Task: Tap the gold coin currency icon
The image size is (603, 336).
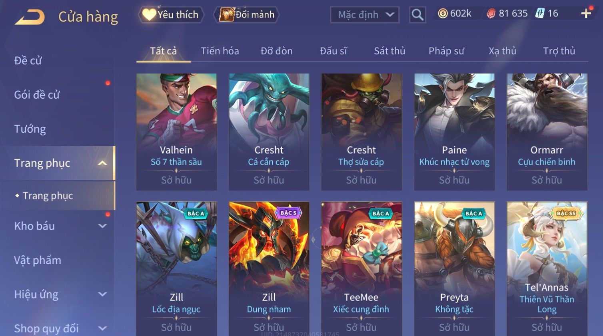Action: tap(443, 14)
